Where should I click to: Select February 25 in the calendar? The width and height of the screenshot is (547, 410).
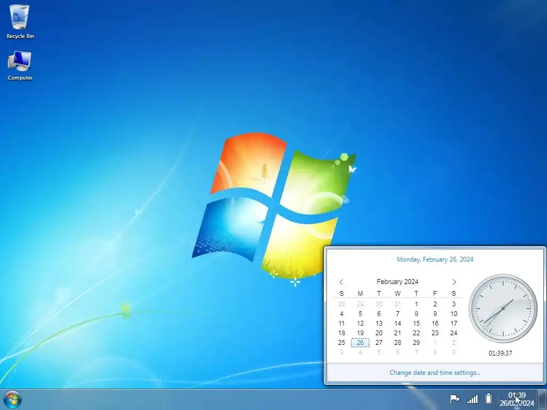pyautogui.click(x=341, y=343)
